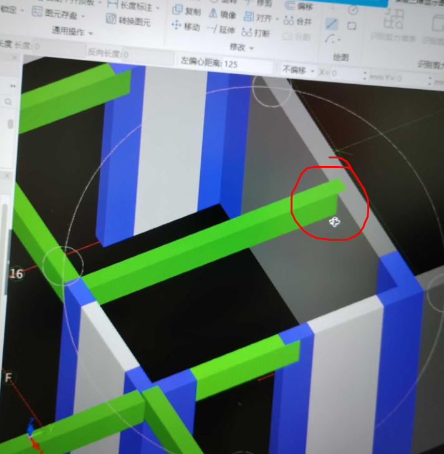Close the upper left side panel
The height and width of the screenshot is (454, 444).
(x=14, y=58)
